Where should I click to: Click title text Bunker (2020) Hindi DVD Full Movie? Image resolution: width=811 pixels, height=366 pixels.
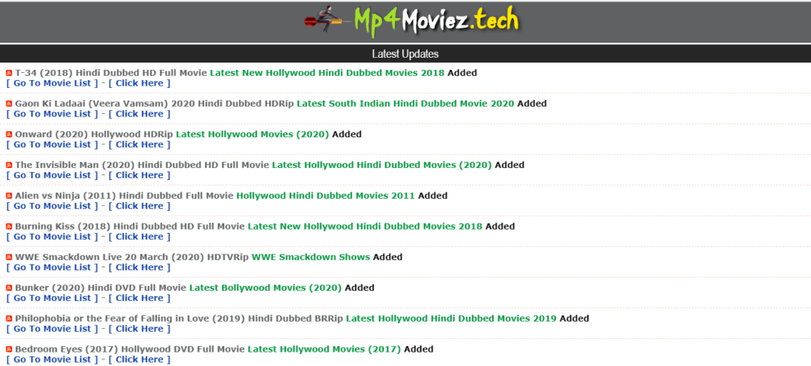(x=101, y=288)
